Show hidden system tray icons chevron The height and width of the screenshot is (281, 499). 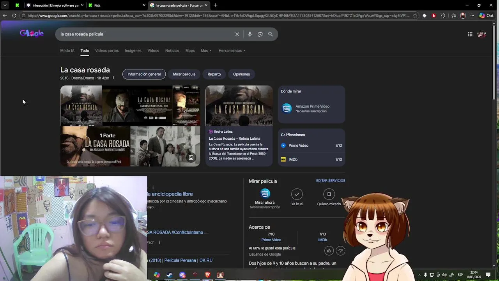tap(419, 275)
